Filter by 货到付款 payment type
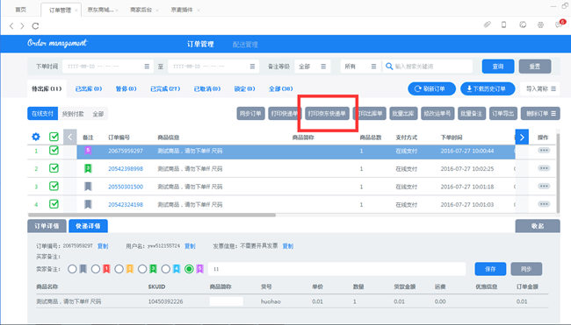 pyautogui.click(x=73, y=114)
